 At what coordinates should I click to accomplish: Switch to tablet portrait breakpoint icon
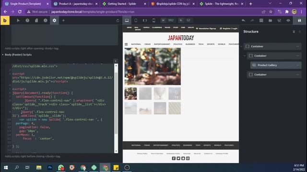(x=136, y=21)
